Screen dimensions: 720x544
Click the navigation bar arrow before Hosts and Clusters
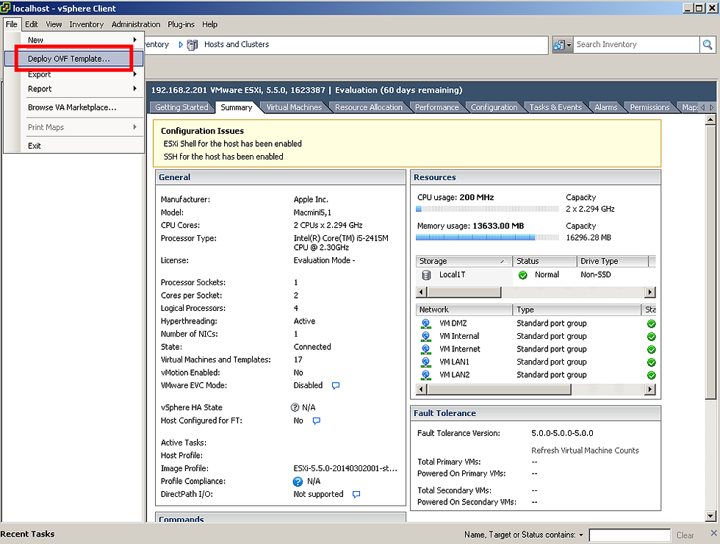(181, 45)
